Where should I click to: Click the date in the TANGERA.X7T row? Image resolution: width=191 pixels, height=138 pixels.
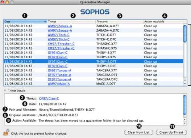pos(18,71)
